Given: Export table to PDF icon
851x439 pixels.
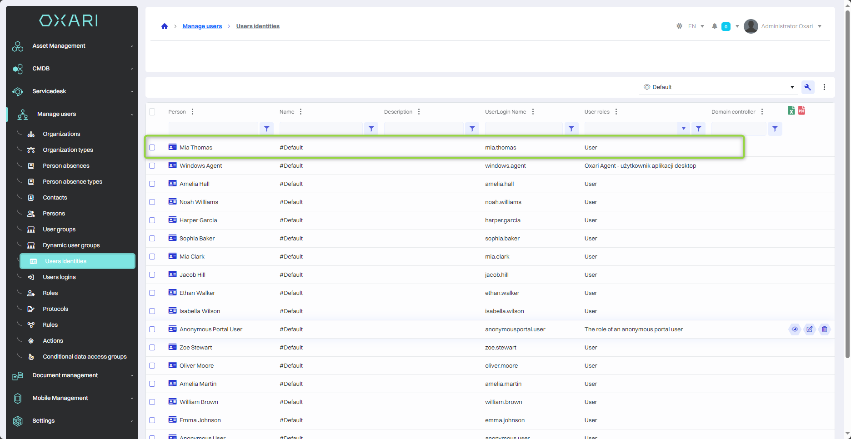Looking at the screenshot, I should click(x=801, y=110).
